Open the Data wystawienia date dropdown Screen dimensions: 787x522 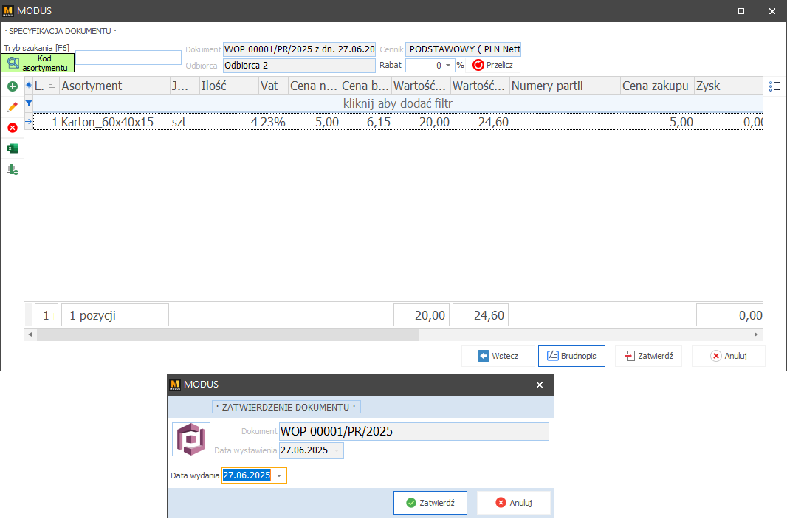coord(337,450)
